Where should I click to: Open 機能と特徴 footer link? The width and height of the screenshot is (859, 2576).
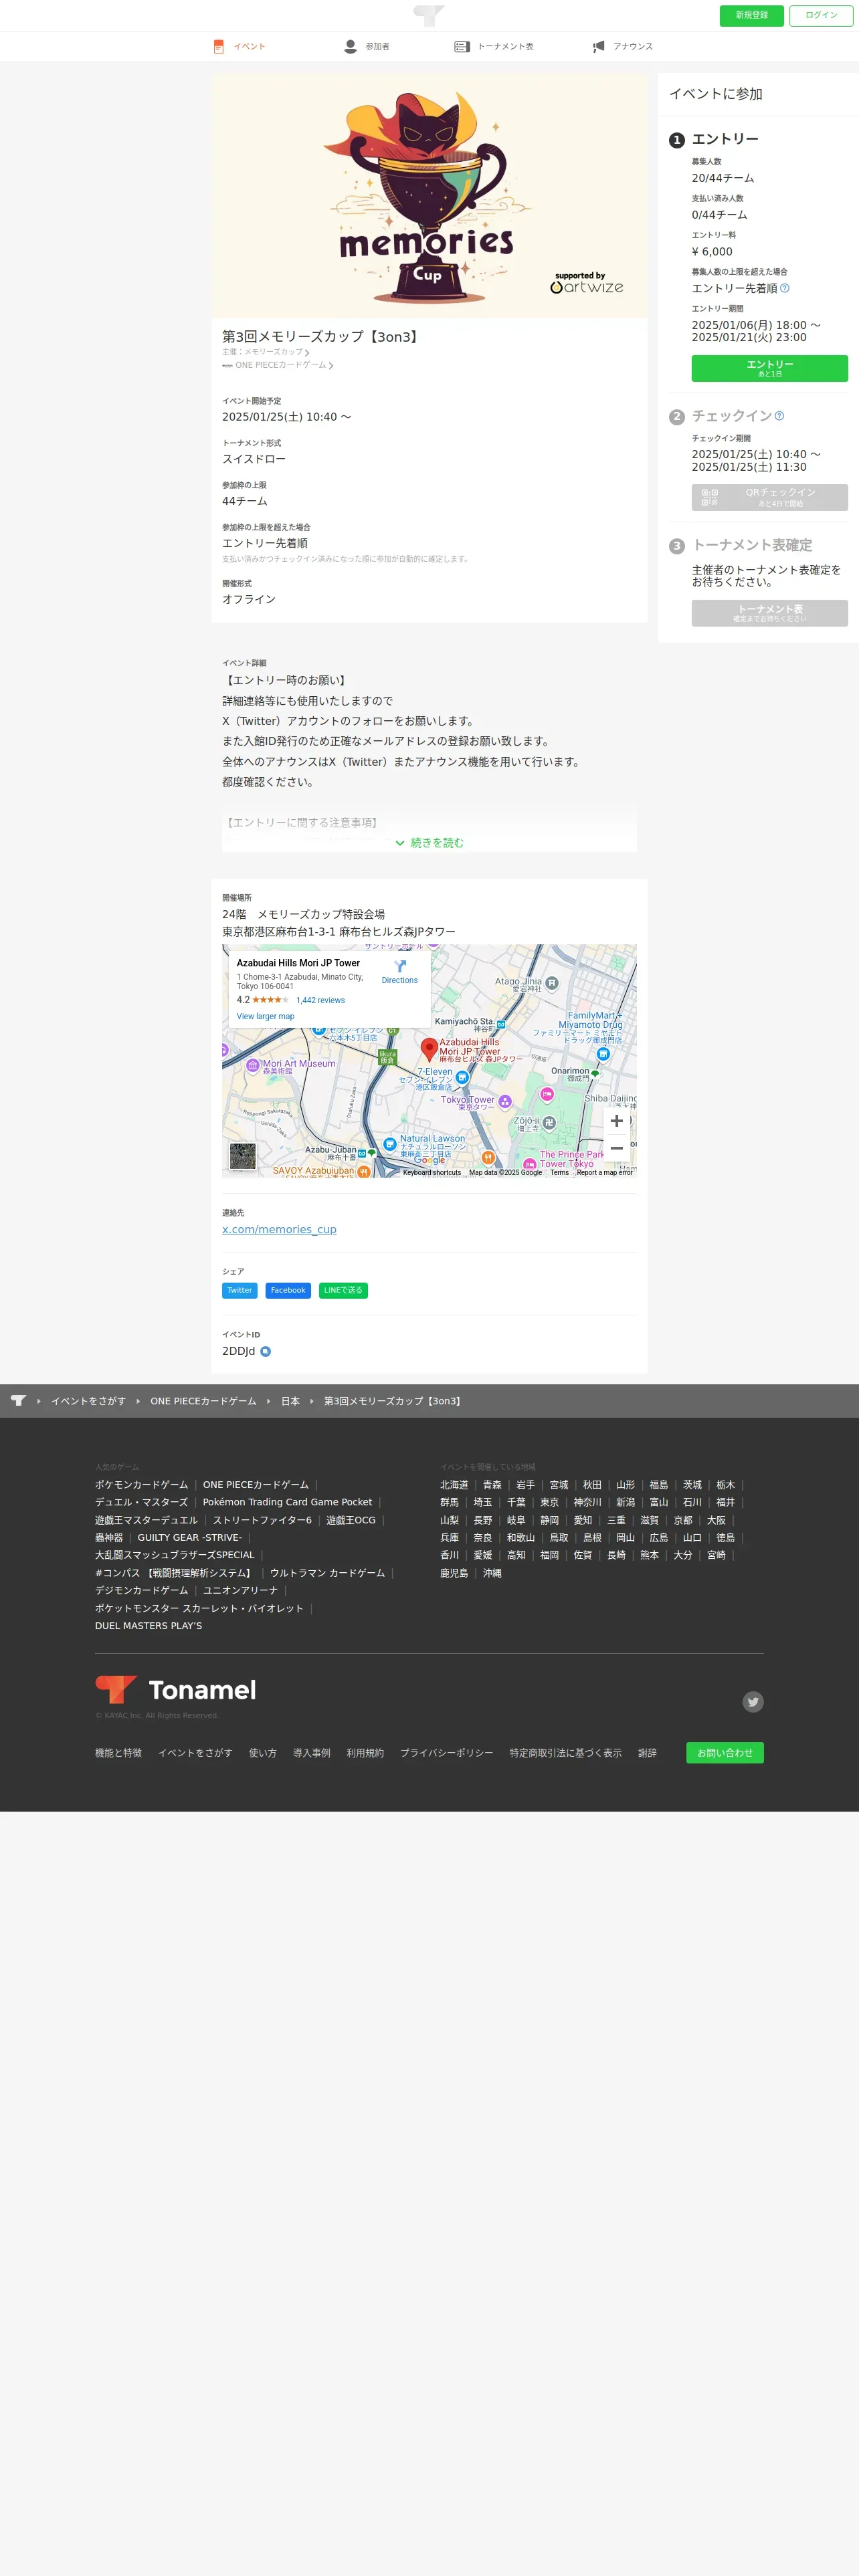118,1752
